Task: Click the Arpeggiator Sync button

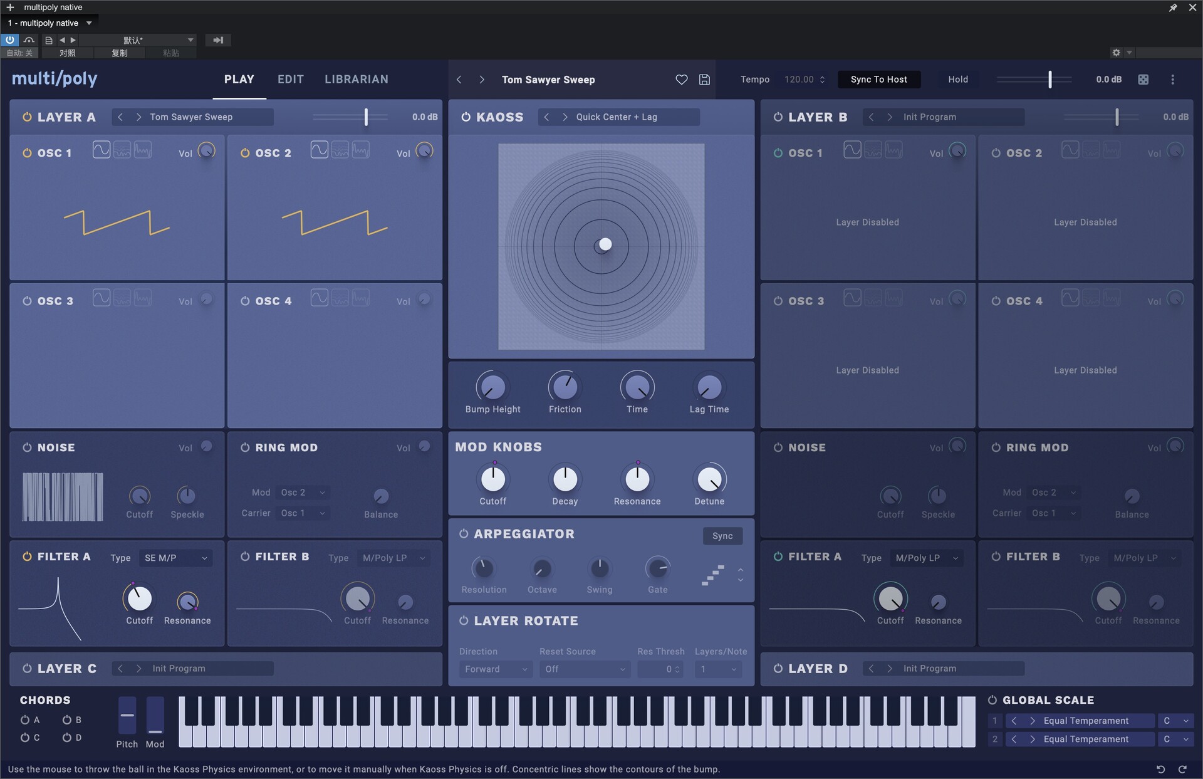Action: click(722, 536)
